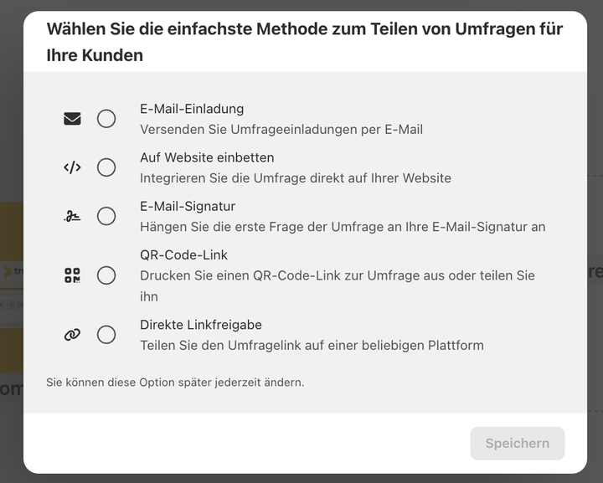Select the E-Mail-Einladung radio button
Viewport: 603px width, 483px height.
[106, 119]
